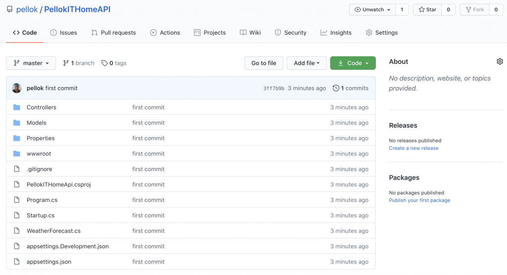Screen dimensions: 507x275
Task: Click the branch icon beside 1 branch
Action: tap(66, 63)
